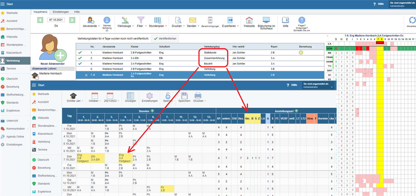Image resolution: width=416 pixels, height=196 pixels.
Task: Expand Kommunikation in the back window sidebar
Action: (15, 129)
